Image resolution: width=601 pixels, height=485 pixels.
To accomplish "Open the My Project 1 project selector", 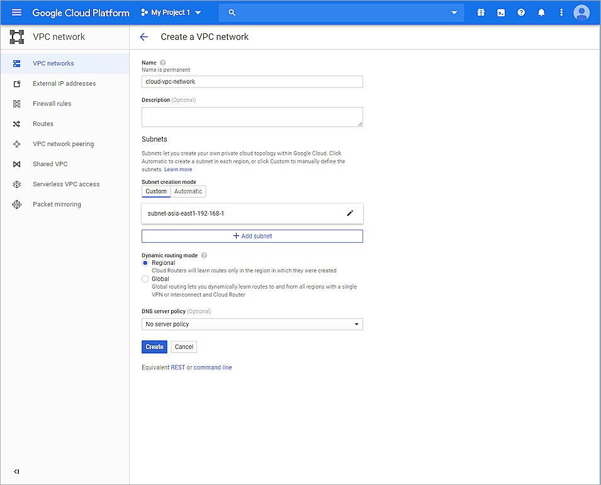I will pos(171,13).
